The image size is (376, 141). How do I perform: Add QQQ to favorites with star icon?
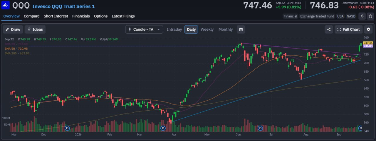370,16
